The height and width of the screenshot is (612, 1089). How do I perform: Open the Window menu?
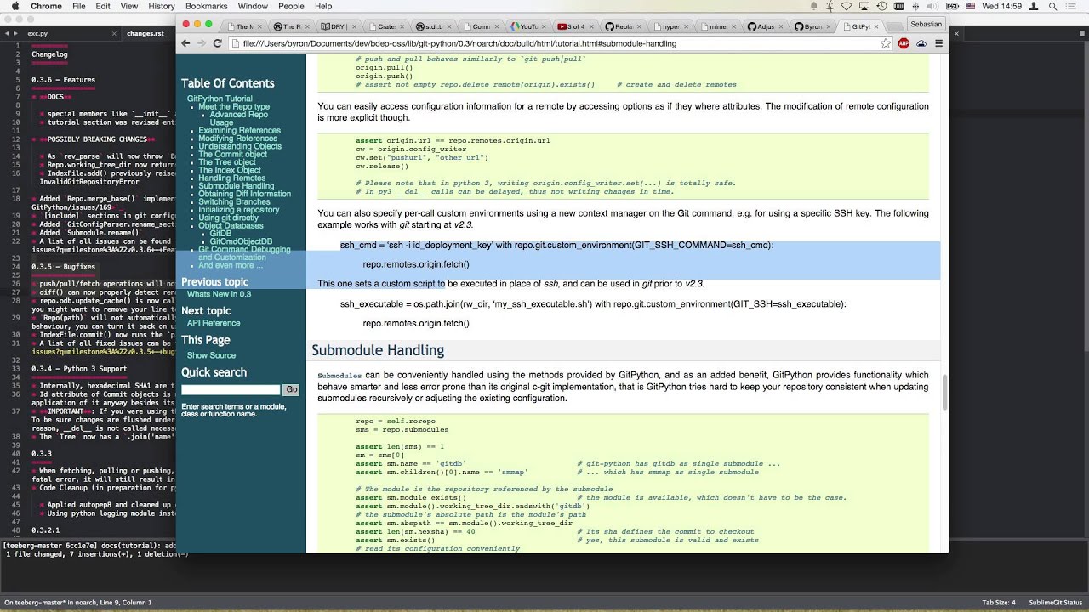coord(254,6)
